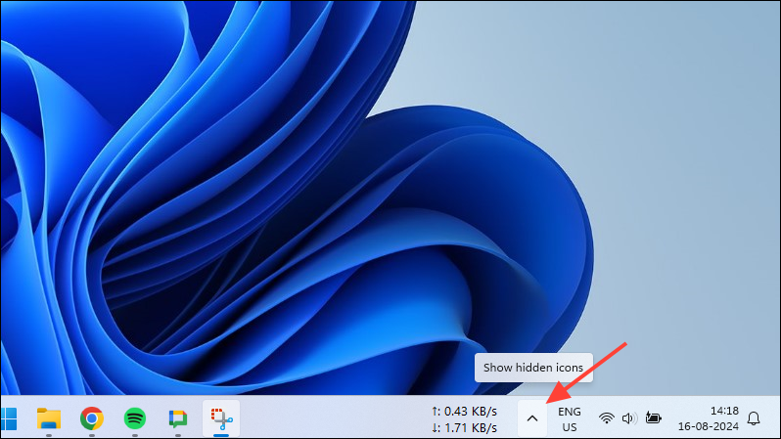Click the download speed 1.71 KB/s readout
The image size is (781, 439).
[x=464, y=427]
